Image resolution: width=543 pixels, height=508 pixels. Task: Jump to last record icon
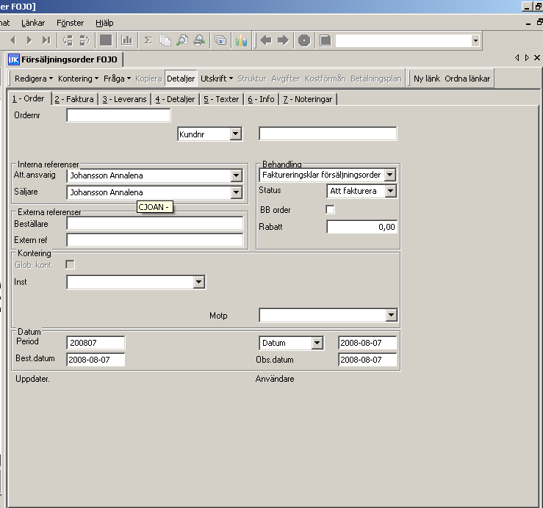tap(46, 40)
